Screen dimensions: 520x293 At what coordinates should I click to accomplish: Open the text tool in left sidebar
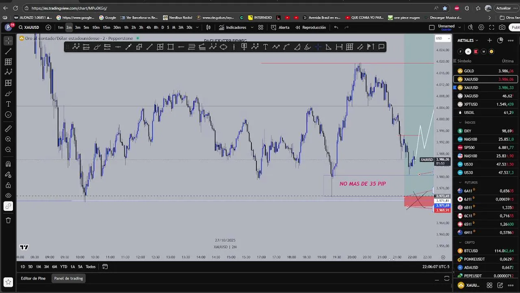pos(8,104)
